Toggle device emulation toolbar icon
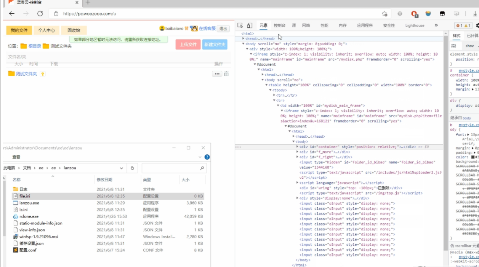The width and height of the screenshot is (479, 267). (250, 25)
